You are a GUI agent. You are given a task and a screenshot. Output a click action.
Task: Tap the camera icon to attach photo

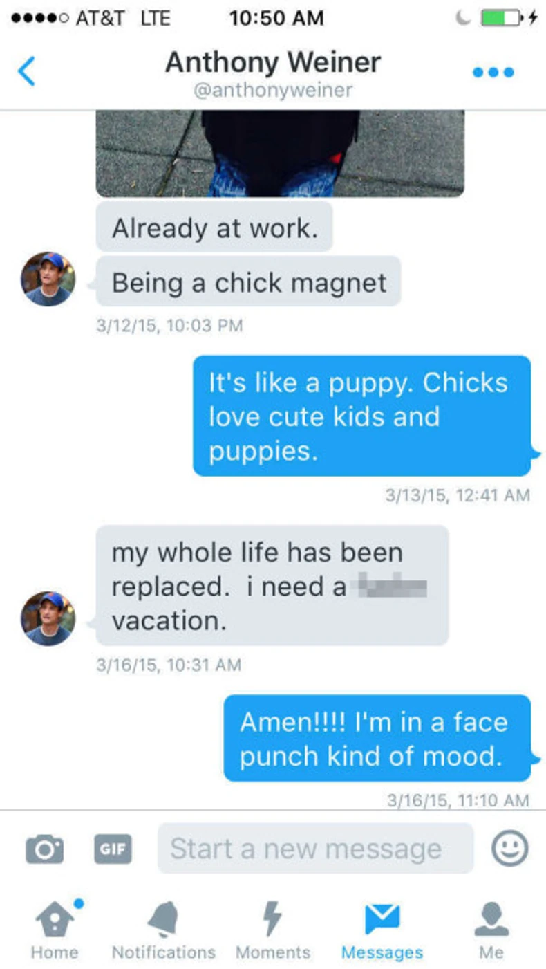[x=44, y=848]
